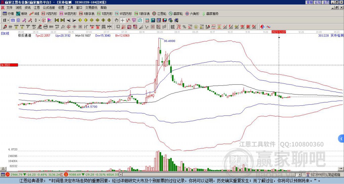Click the blue side panel collapse chevron
Screen dimensions: 344x184
coord(341,139)
